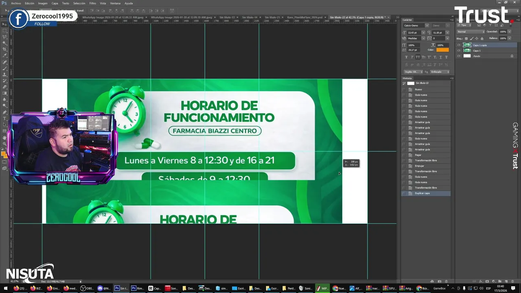
Task: Select the Gradient tool
Action: coord(5,93)
